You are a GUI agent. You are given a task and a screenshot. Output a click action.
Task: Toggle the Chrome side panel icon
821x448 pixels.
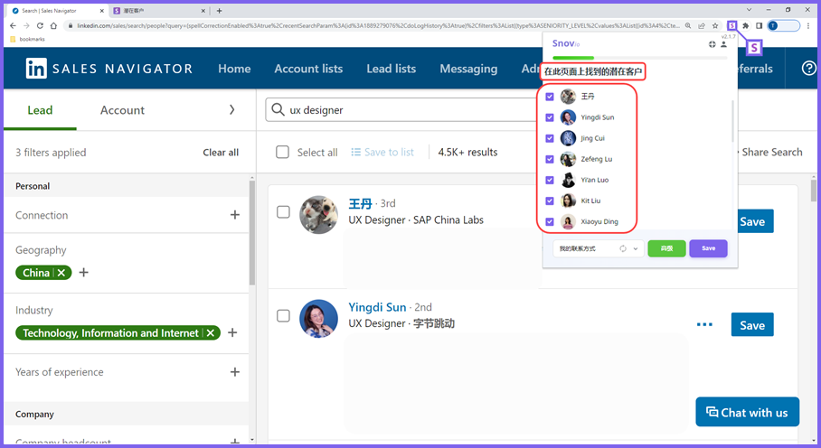pyautogui.click(x=760, y=25)
